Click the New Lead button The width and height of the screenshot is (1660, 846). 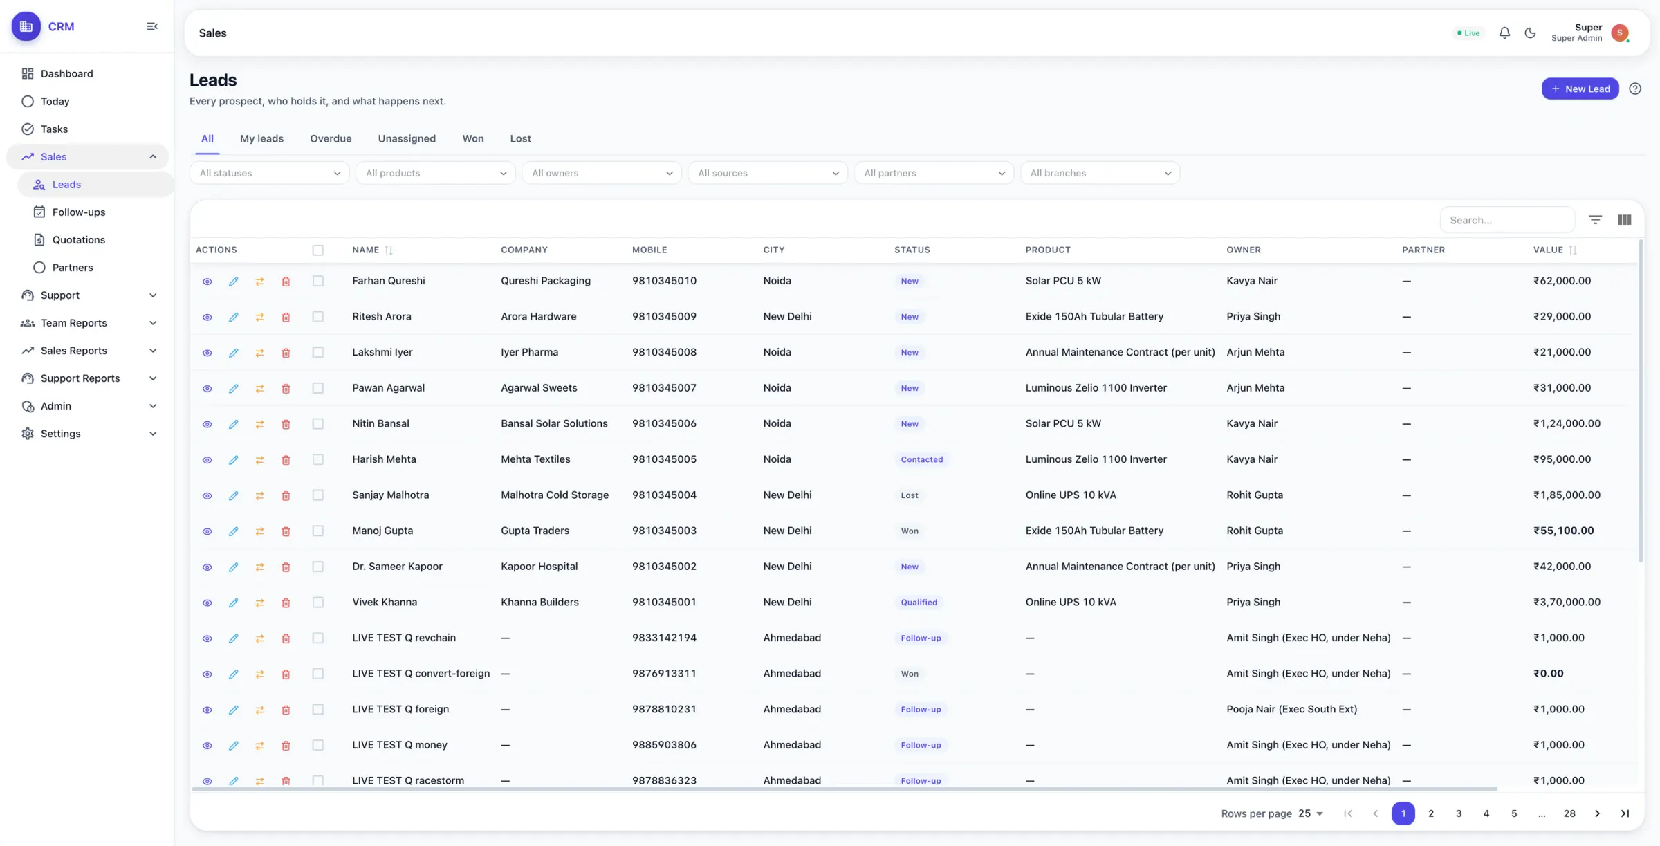coord(1580,89)
